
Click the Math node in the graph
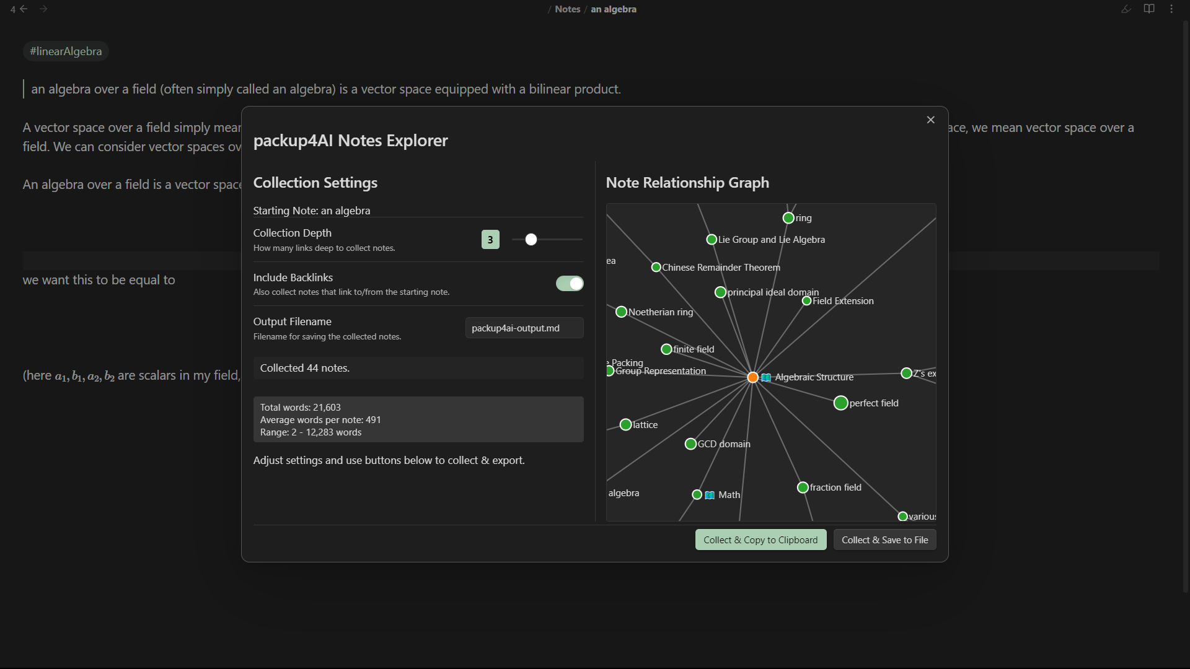coord(697,494)
